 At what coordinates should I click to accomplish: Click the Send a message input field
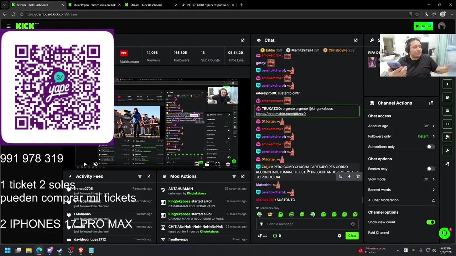[307, 224]
